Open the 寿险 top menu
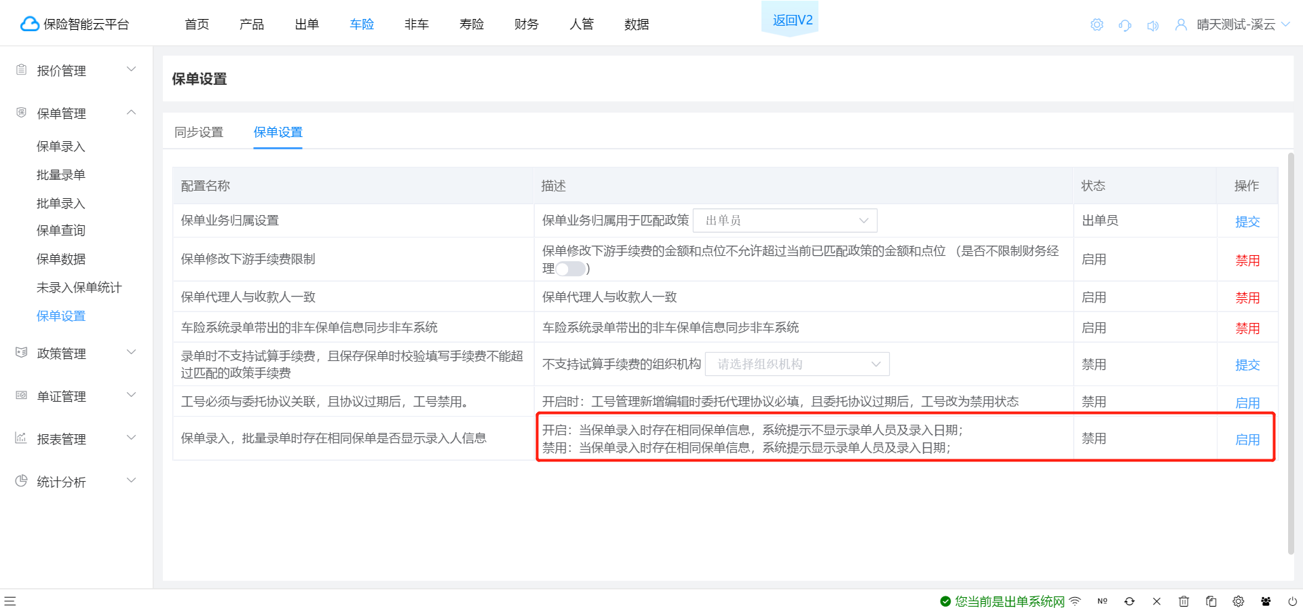Screen dimensions: 1303x612 pyautogui.click(x=472, y=24)
